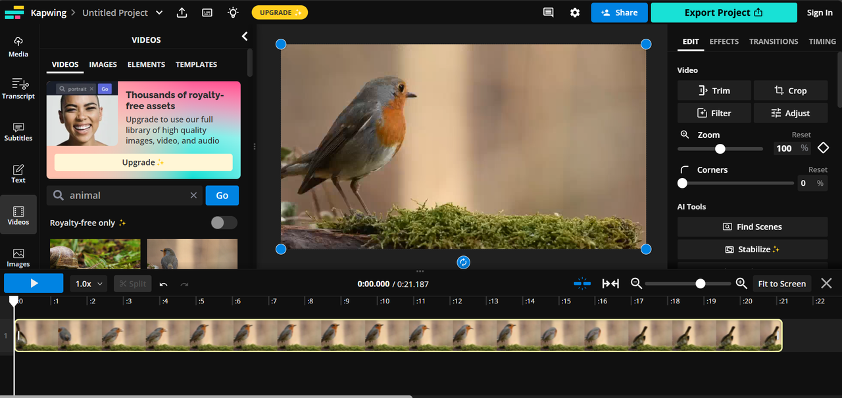Image resolution: width=842 pixels, height=398 pixels.
Task: Toggle the Royalty-free only switch
Action: coord(224,223)
